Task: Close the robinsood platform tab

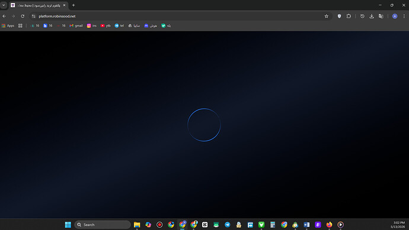Action: pos(64,5)
